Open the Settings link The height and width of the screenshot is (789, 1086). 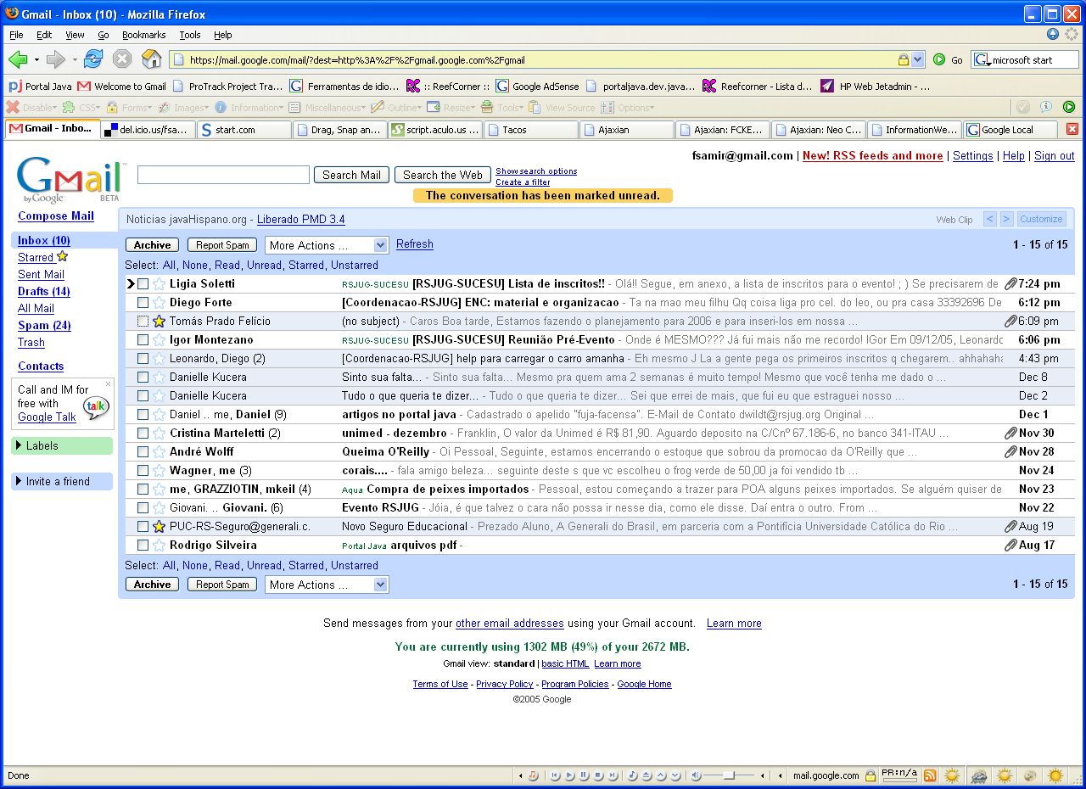[973, 156]
